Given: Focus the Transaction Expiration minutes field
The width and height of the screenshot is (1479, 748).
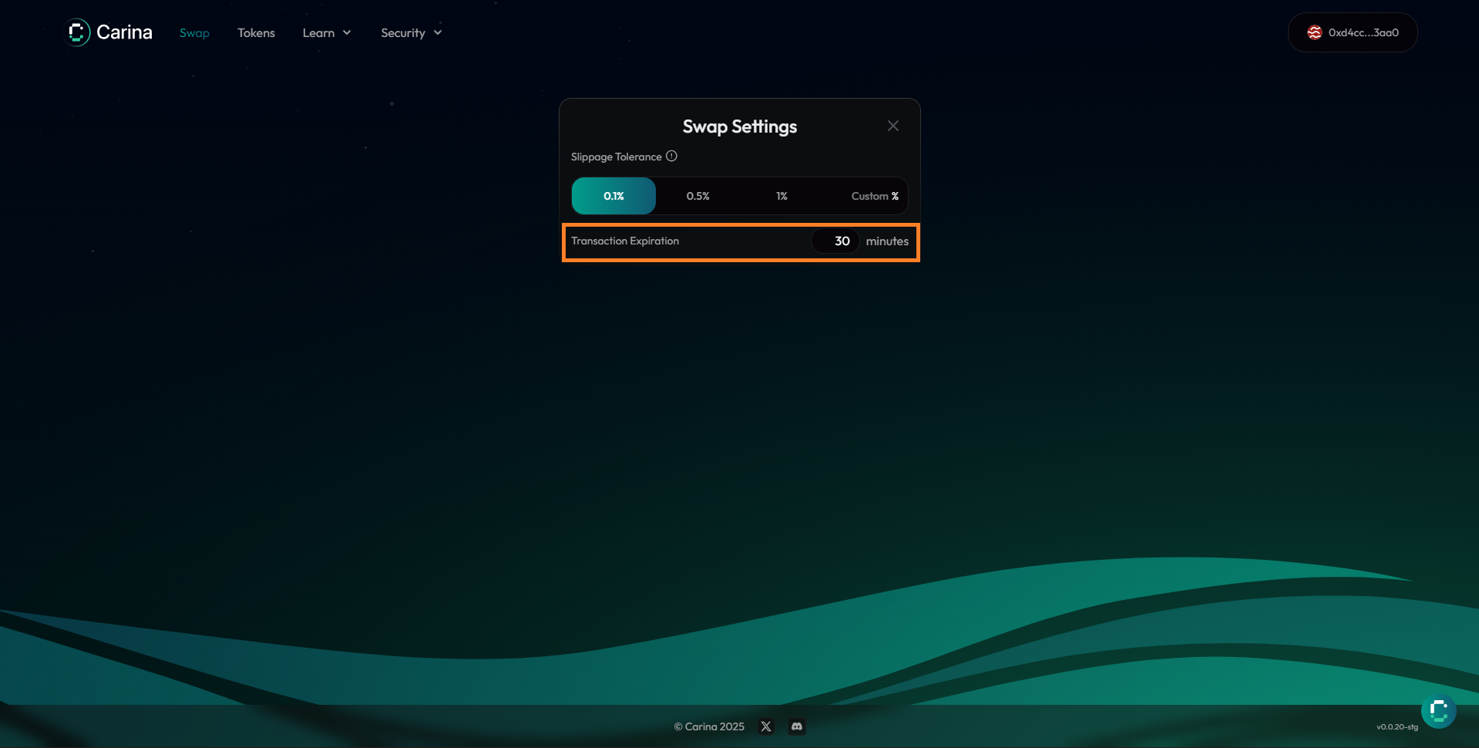Looking at the screenshot, I should coord(835,241).
